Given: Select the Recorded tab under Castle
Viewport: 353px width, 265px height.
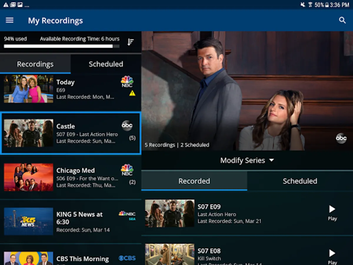Looking at the screenshot, I should 194,181.
